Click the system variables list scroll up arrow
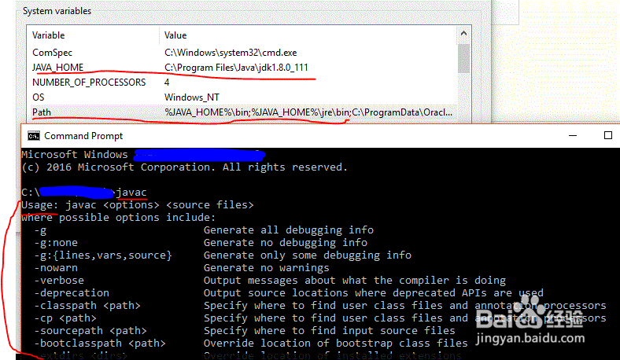The image size is (620, 360). tap(463, 34)
